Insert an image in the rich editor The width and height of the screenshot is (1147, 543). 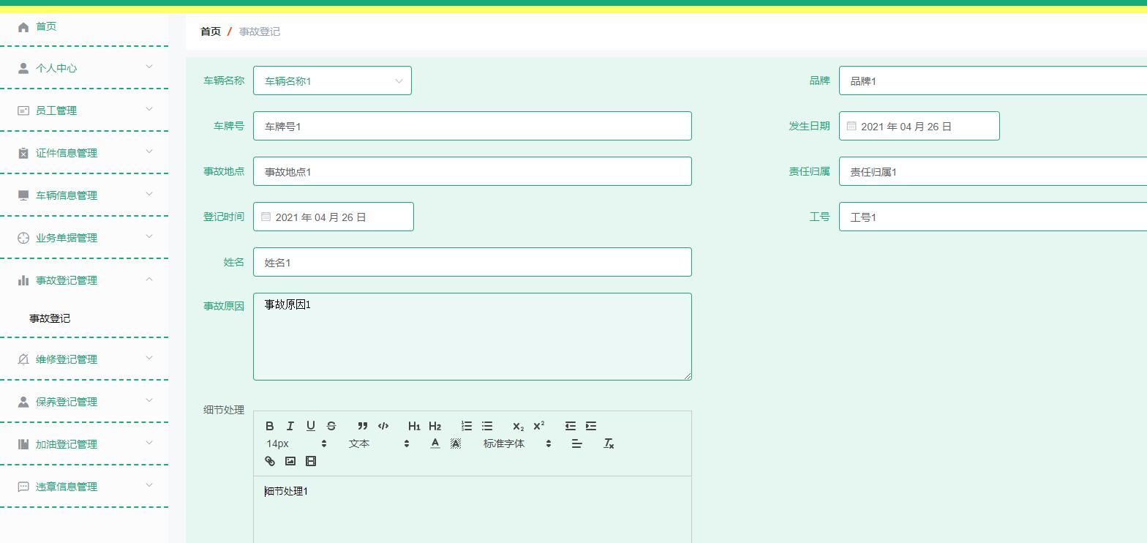290,461
